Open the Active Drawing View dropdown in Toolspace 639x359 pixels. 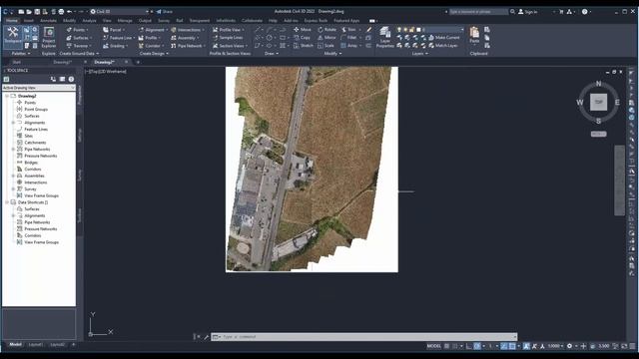(39, 88)
